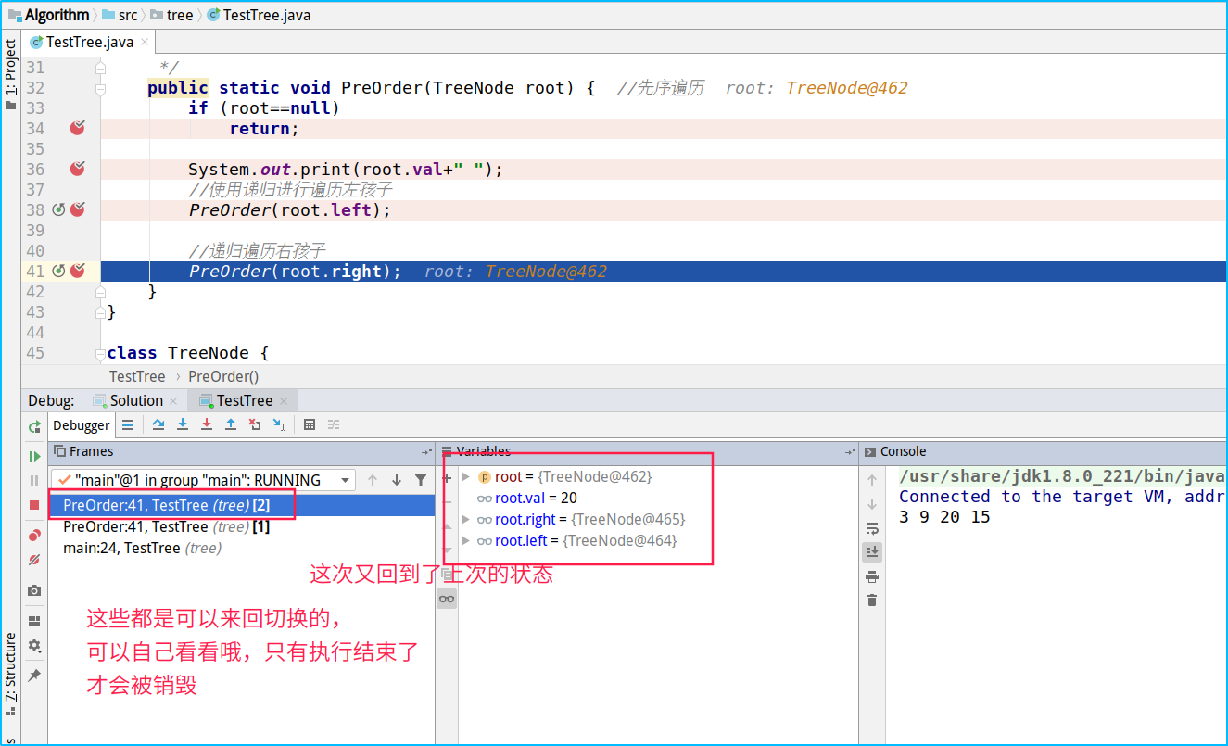Hide Variables panel via its corner arrow
This screenshot has width=1228, height=746.
(850, 451)
